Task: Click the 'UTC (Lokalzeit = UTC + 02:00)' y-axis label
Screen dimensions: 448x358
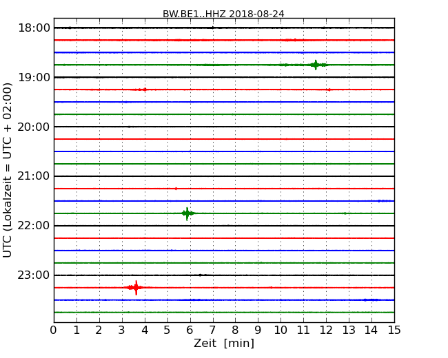Action: click(7, 170)
